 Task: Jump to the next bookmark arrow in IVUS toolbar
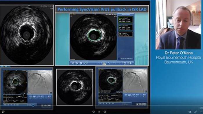click(x=130, y=63)
